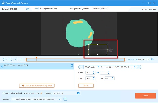Click the Save to path text field
The width and height of the screenshot is (158, 103).
click(x=34, y=99)
